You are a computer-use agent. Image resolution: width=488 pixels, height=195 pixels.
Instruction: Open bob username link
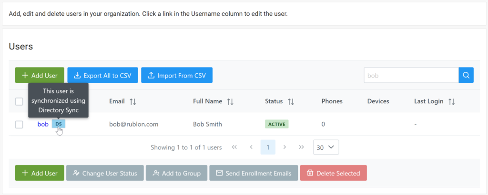pyautogui.click(x=43, y=124)
